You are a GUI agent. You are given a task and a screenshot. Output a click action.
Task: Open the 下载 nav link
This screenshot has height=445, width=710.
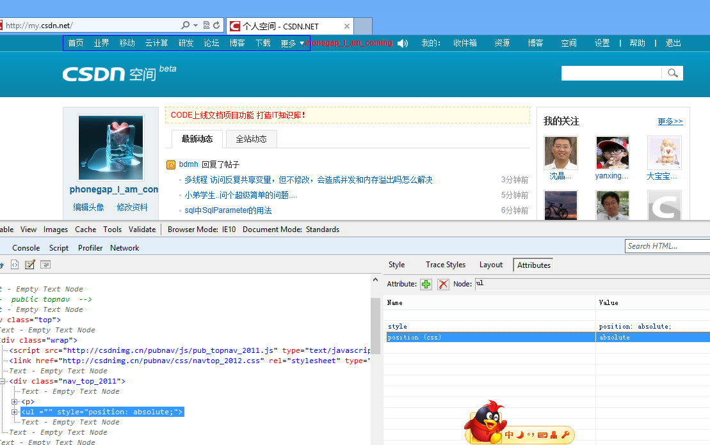pos(262,43)
